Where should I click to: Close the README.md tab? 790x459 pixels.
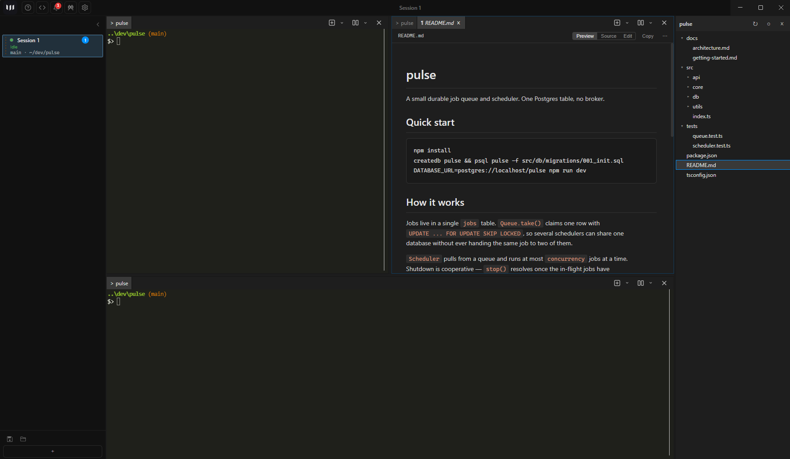pyautogui.click(x=459, y=23)
